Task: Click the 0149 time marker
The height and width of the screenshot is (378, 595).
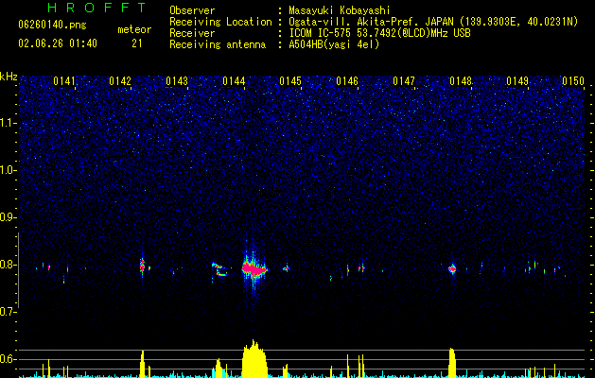Action: click(x=517, y=81)
